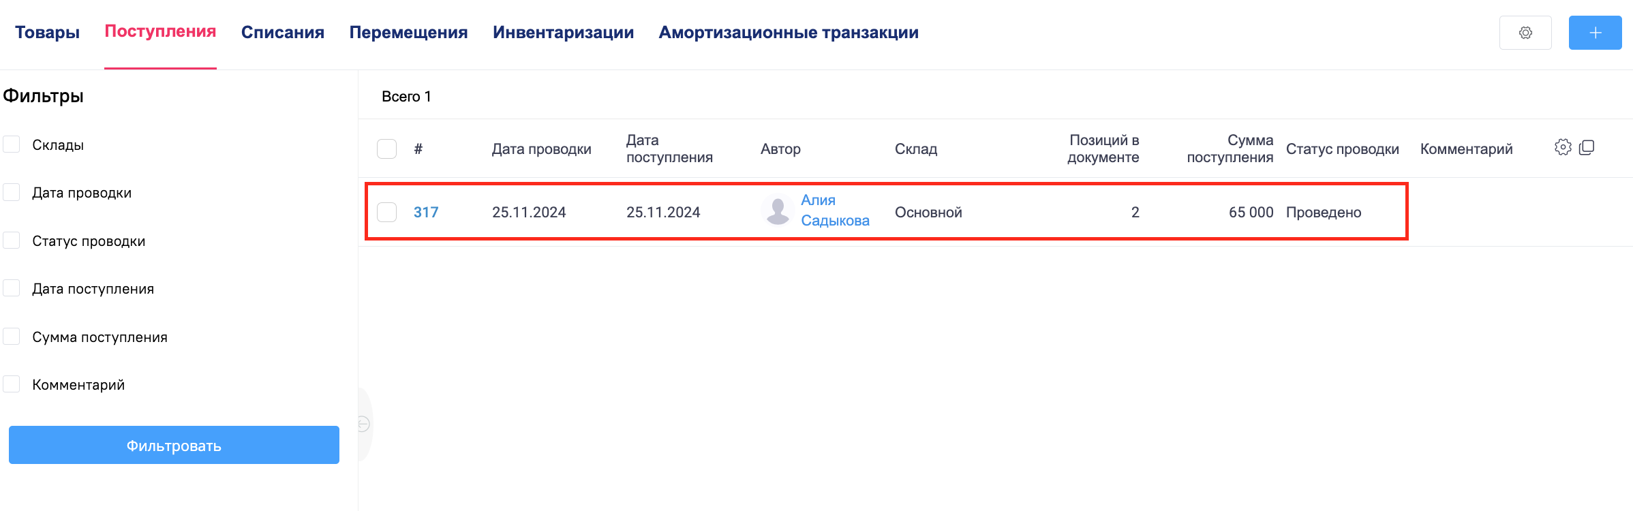Click the 65 000 amount cell
Image resolution: width=1633 pixels, height=511 pixels.
[1251, 212]
